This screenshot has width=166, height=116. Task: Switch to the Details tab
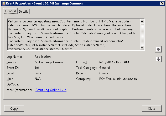pyautogui.click(x=24, y=12)
